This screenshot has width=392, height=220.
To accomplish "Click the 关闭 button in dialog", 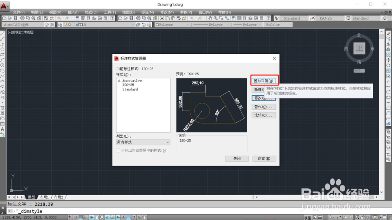I will coord(237,158).
